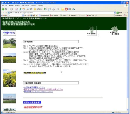Open the ヘルプ(H) menu
Viewport: 130px width, 114px height.
point(40,6)
